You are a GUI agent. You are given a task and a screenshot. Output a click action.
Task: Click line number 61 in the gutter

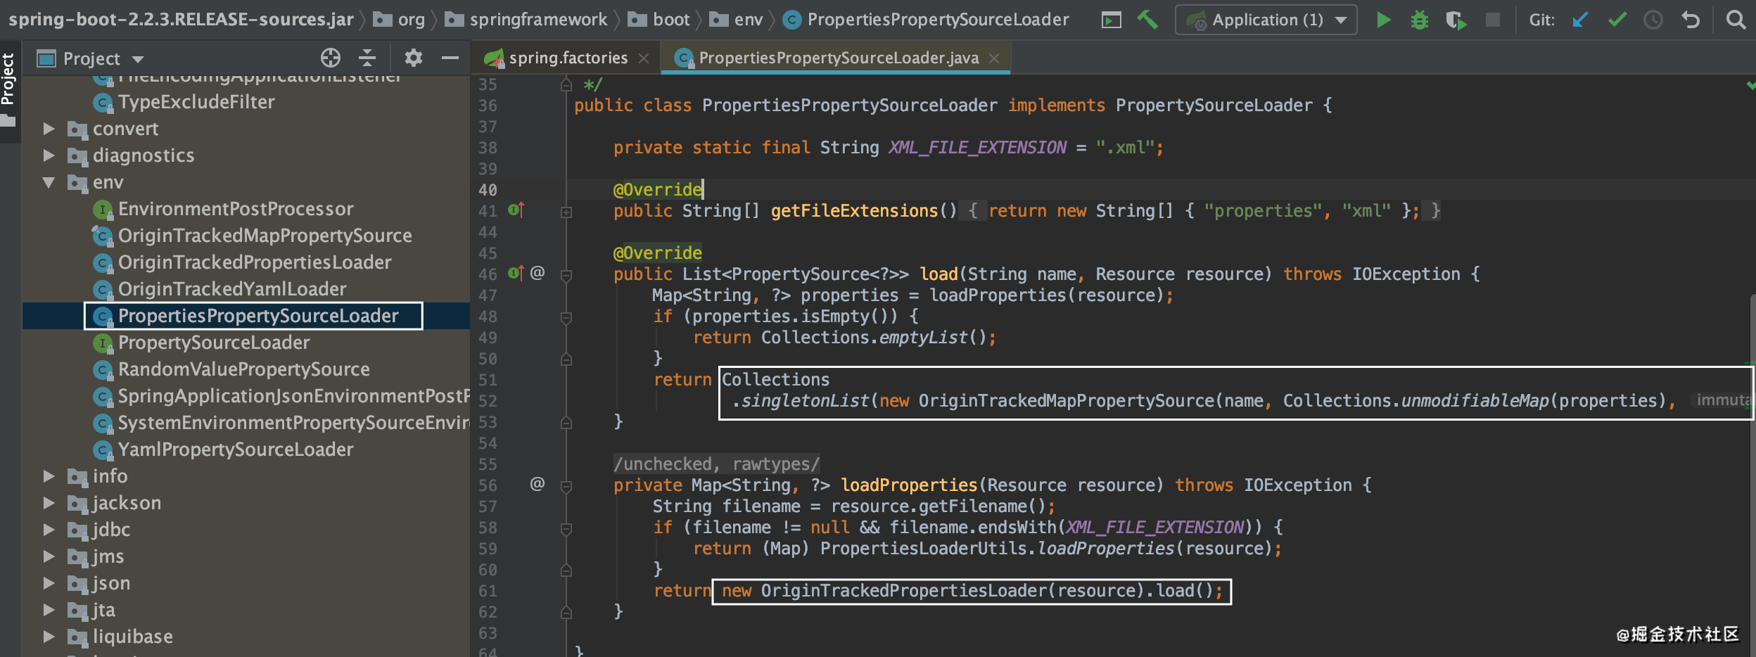click(x=488, y=591)
